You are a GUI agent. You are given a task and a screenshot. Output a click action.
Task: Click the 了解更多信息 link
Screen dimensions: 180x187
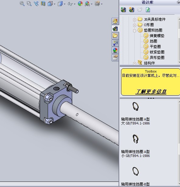[x=151, y=92]
